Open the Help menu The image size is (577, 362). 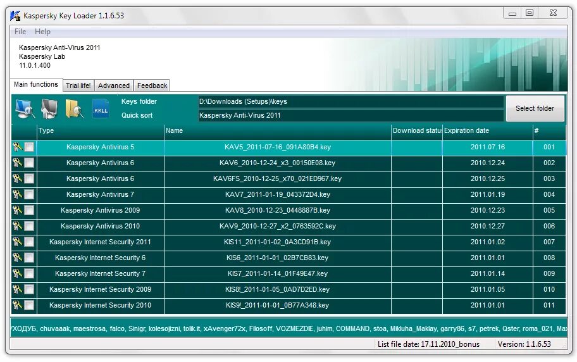click(x=42, y=32)
